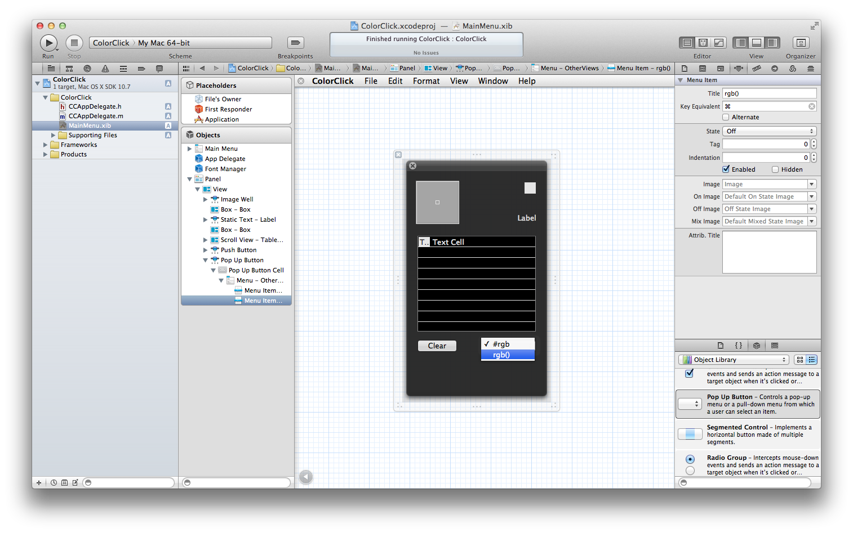Click the Title text field
This screenshot has height=533, width=853.
pos(769,93)
